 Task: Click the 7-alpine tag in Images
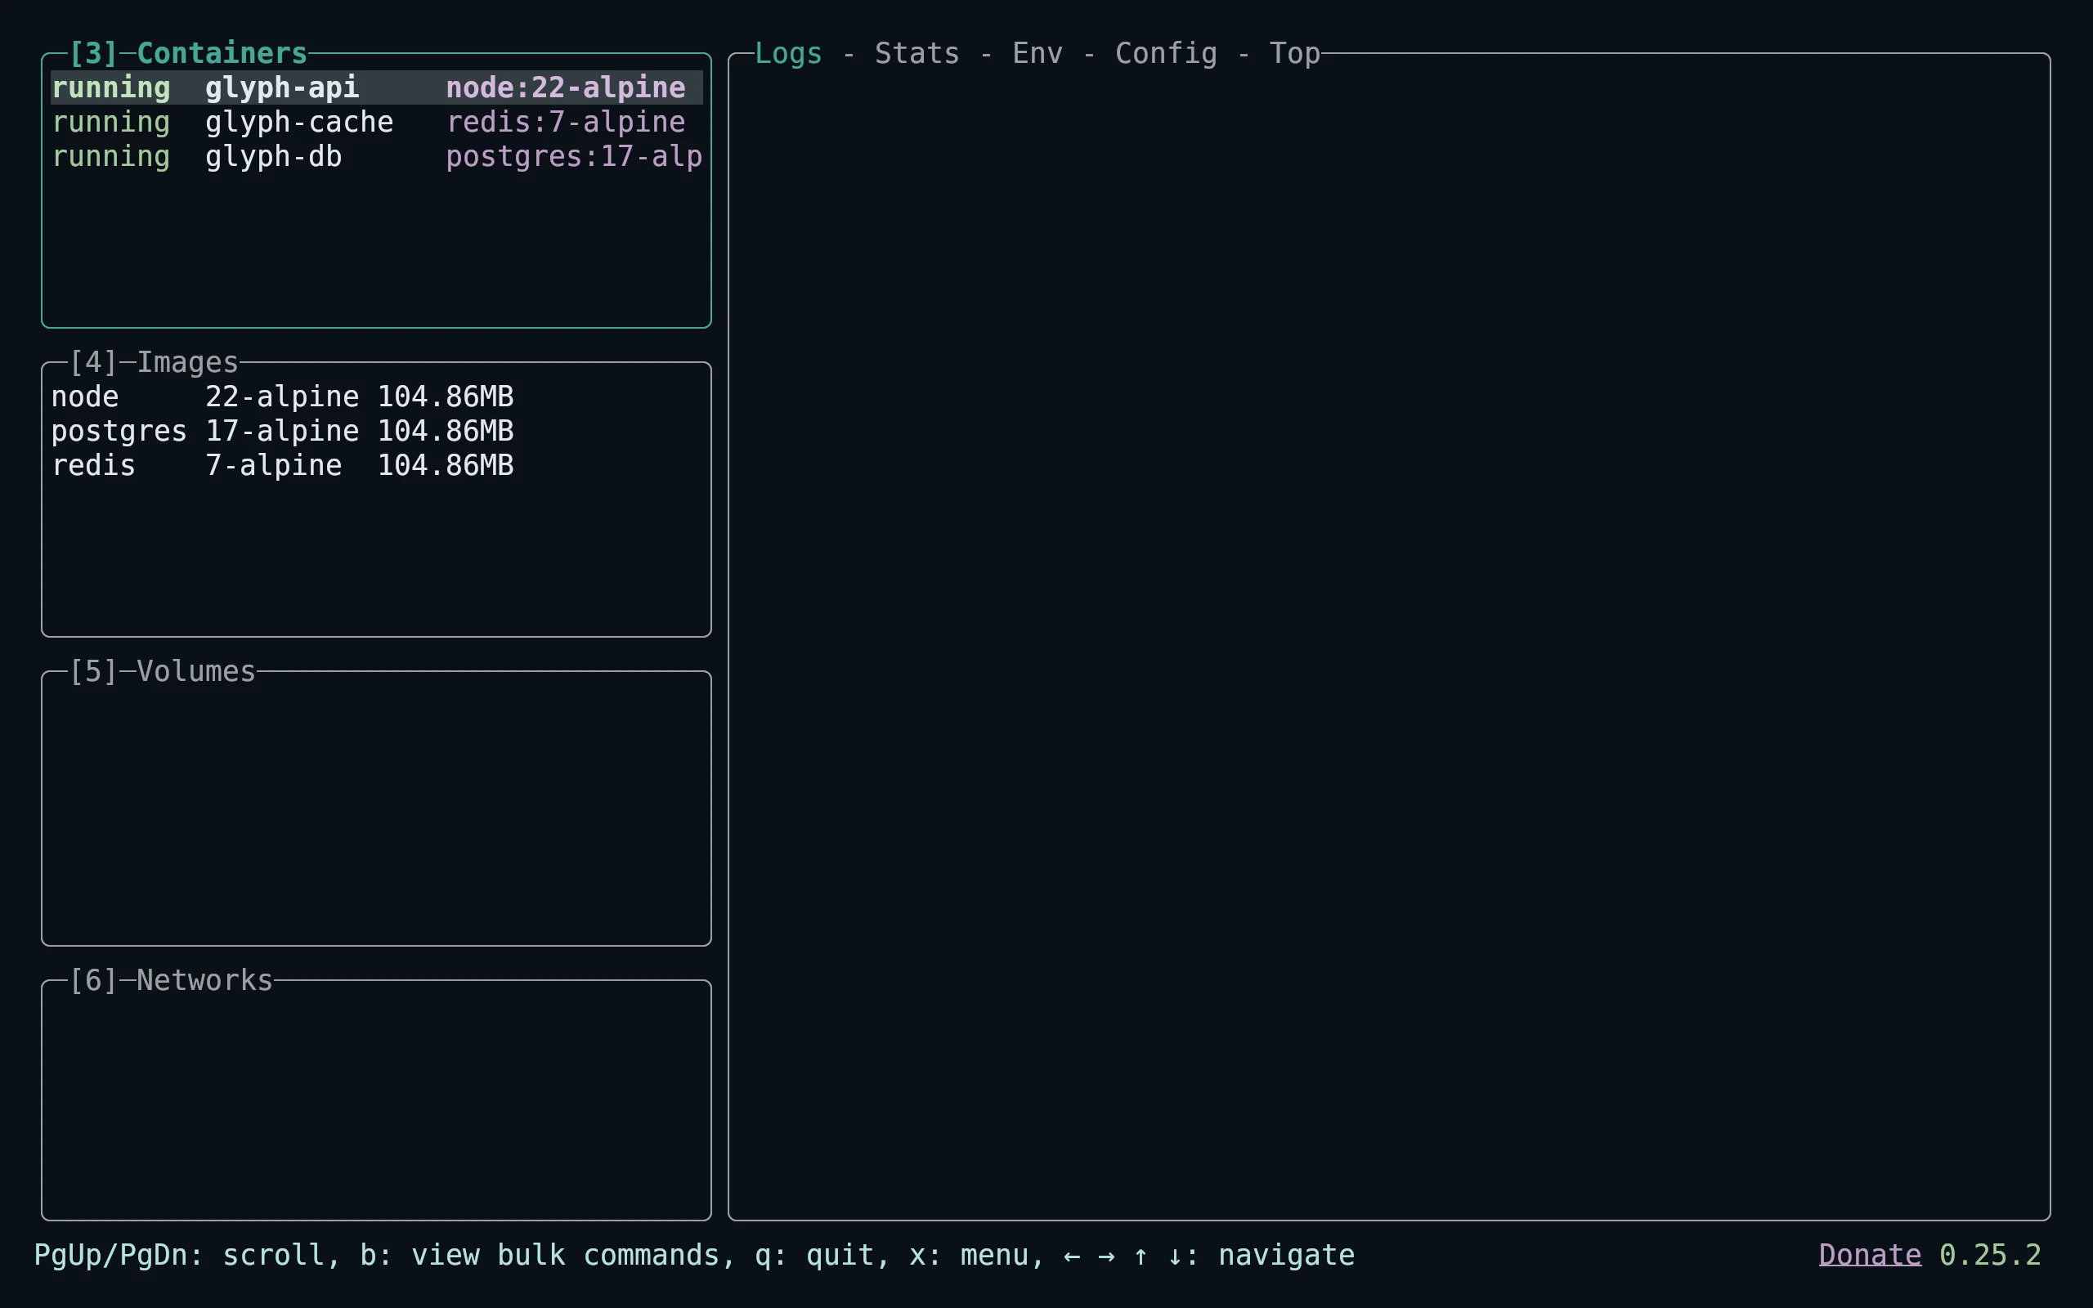[x=273, y=465]
